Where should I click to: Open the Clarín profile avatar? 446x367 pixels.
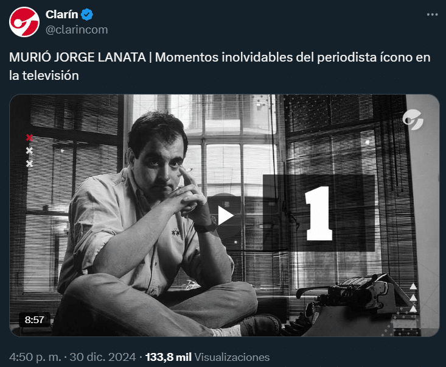click(x=24, y=21)
